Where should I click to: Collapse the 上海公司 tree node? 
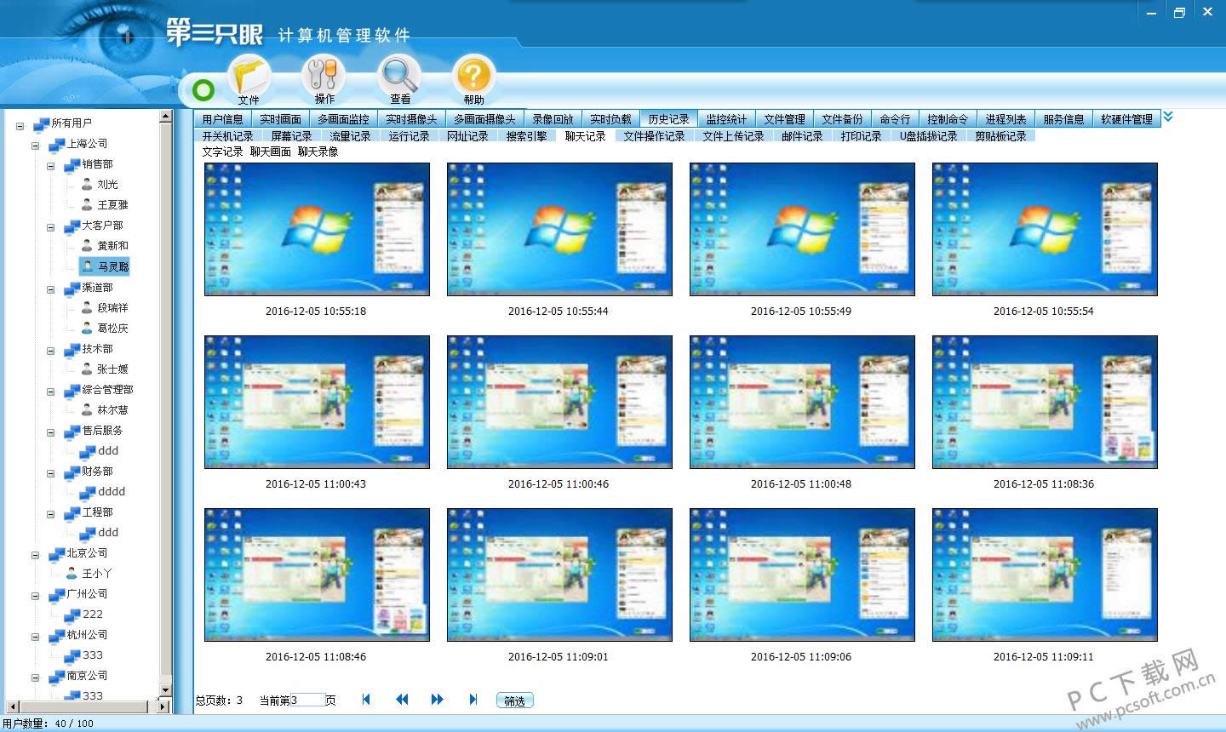tap(35, 146)
